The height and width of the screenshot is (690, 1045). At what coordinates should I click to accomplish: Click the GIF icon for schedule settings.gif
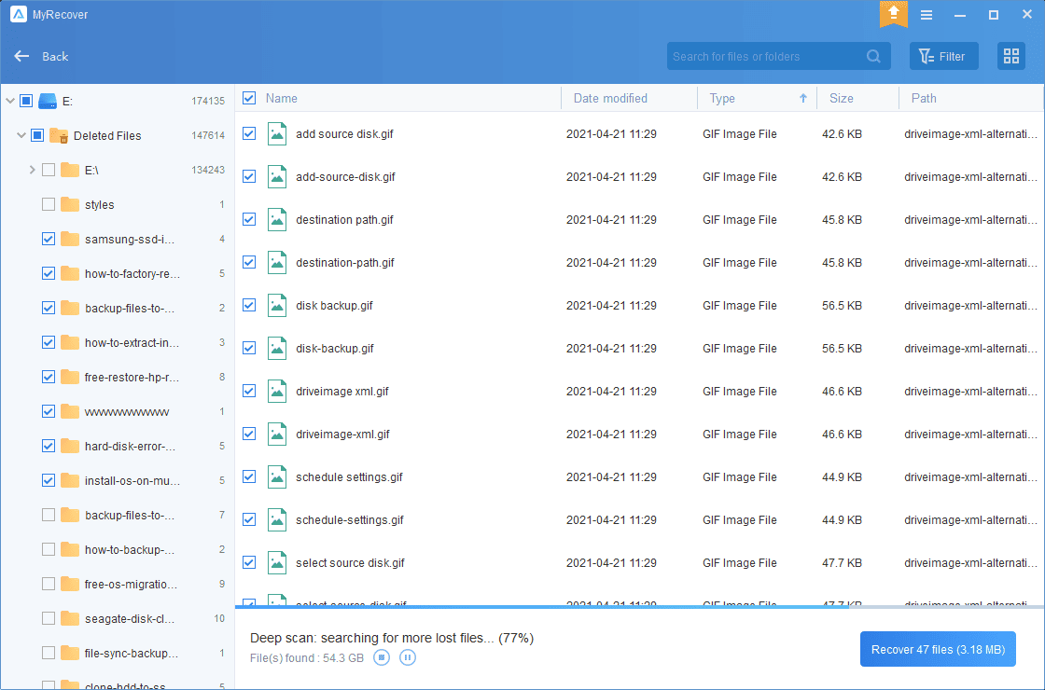pyautogui.click(x=276, y=476)
